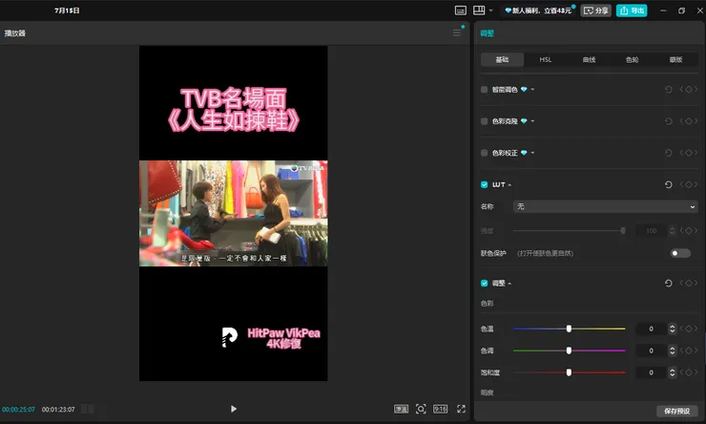The image size is (706, 424).
Task: Select the 调整 panel header tab
Action: coord(488,33)
